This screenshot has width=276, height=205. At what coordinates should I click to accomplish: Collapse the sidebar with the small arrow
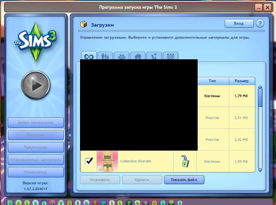[70, 135]
